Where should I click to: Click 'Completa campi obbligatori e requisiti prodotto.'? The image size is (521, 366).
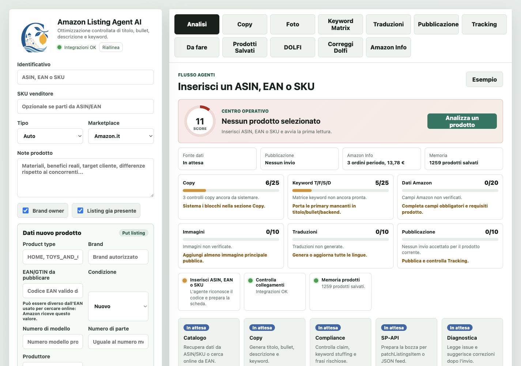445,209
